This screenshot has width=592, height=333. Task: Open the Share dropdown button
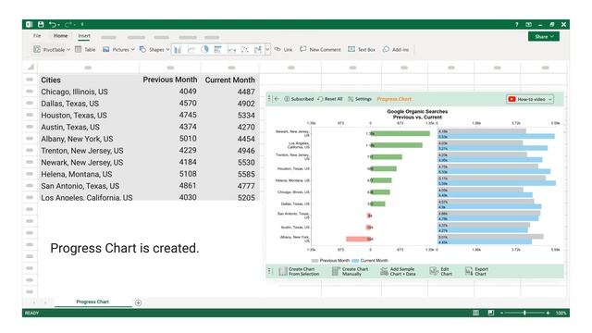point(544,37)
